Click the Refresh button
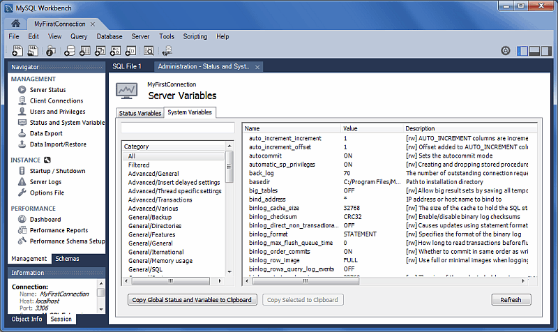The width and height of the screenshot is (558, 332). 511,300
